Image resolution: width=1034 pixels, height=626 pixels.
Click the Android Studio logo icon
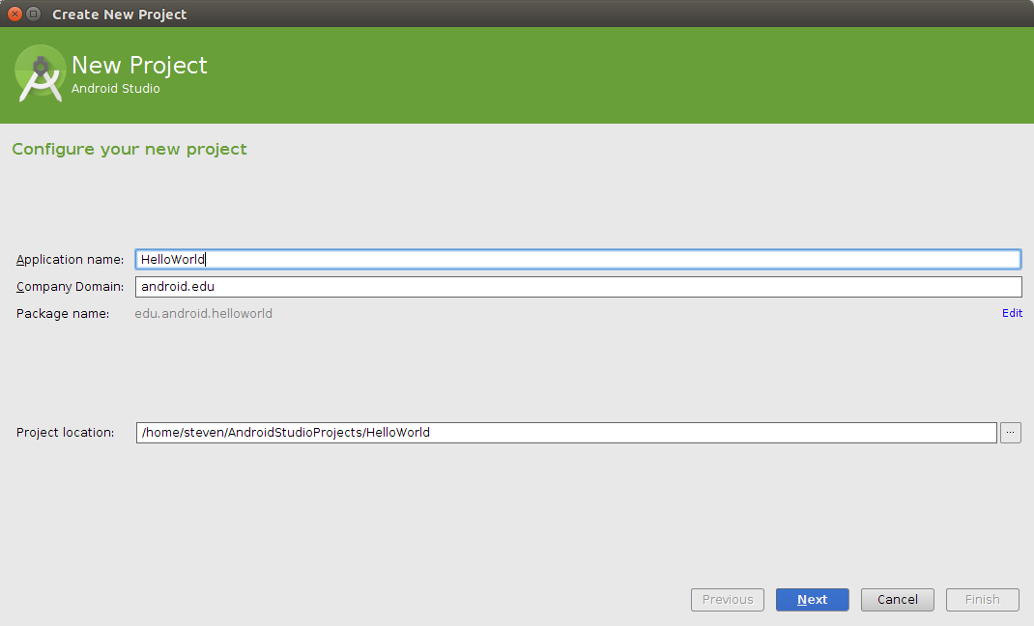(41, 73)
